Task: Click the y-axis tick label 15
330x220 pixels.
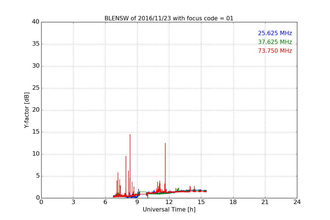Action: pyautogui.click(x=36, y=132)
